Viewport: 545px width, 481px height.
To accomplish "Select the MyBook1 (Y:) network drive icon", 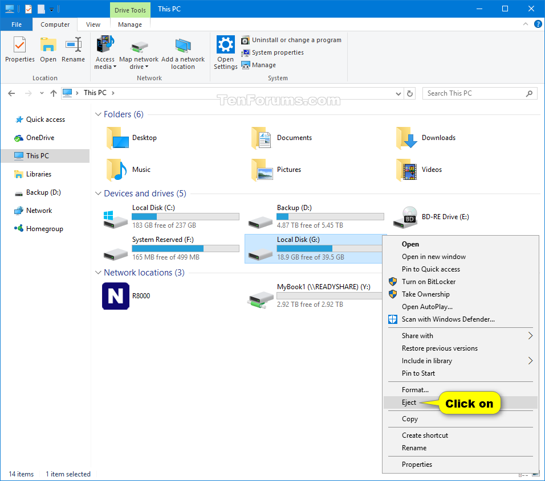I will click(261, 300).
